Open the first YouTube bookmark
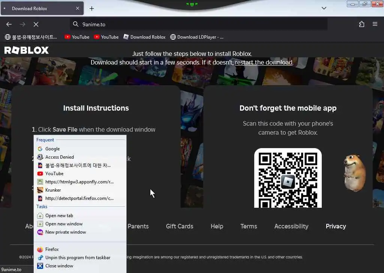This screenshot has width=384, height=273. pyautogui.click(x=77, y=37)
